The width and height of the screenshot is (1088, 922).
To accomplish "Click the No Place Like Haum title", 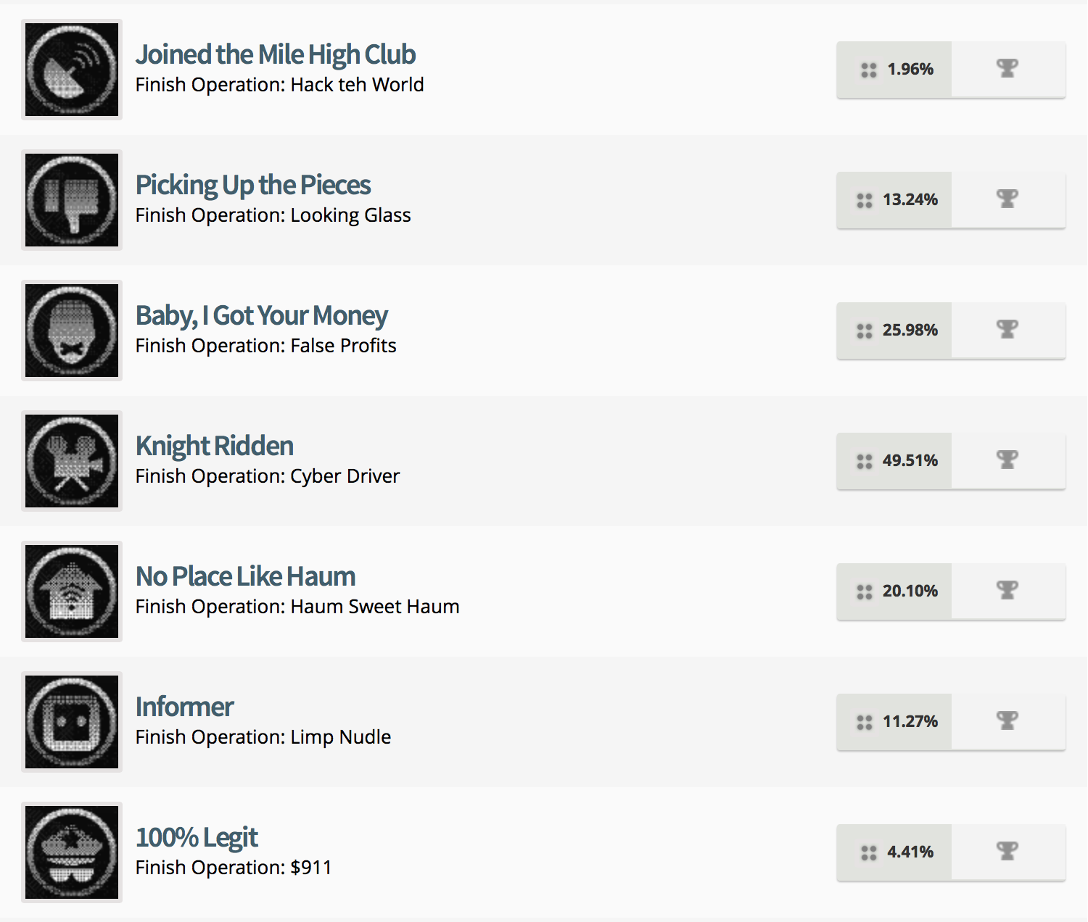I will point(245,576).
